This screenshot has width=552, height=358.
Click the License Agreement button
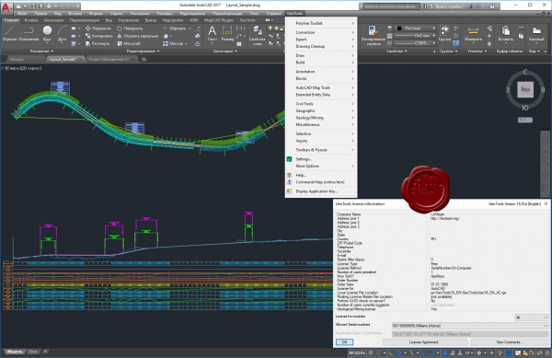pyautogui.click(x=425, y=342)
